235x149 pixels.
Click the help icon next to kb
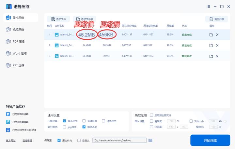coord(225,121)
